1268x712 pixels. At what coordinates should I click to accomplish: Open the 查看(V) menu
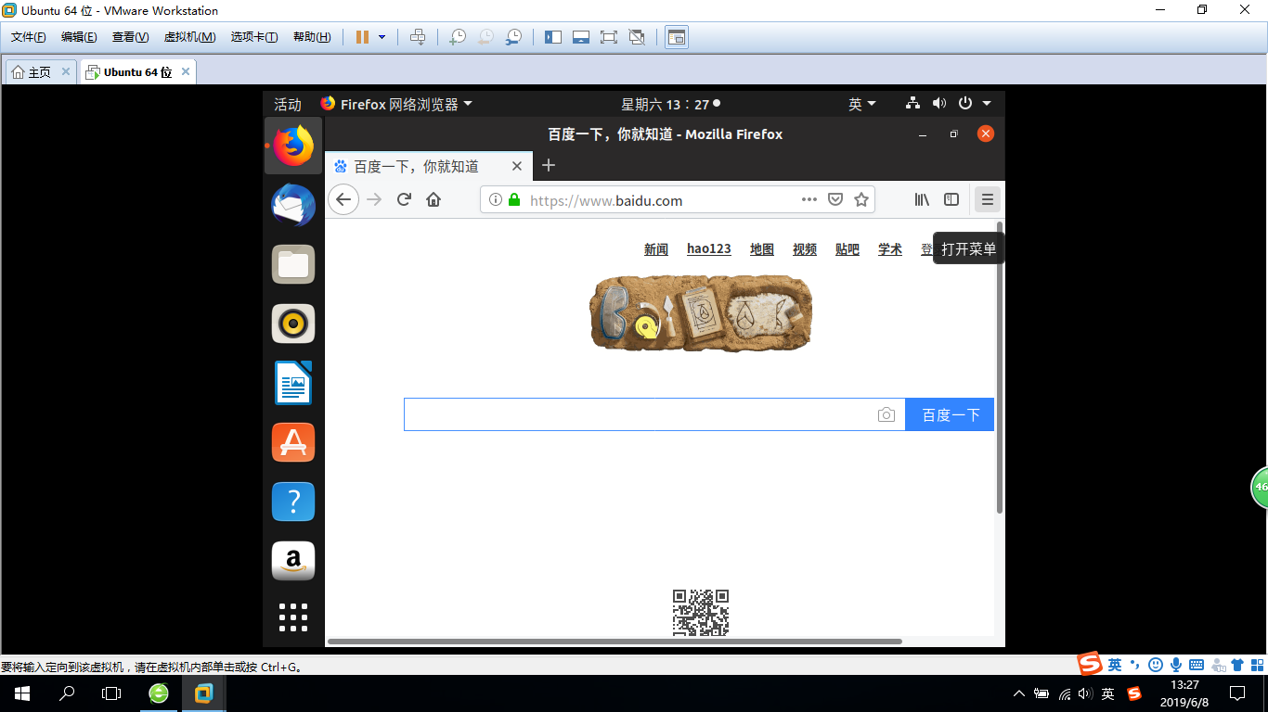(130, 37)
